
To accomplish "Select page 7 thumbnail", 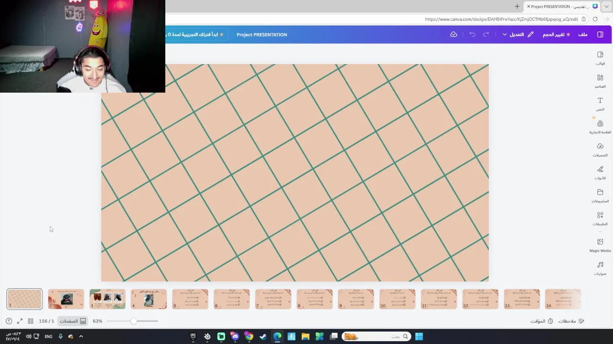I will [273, 299].
